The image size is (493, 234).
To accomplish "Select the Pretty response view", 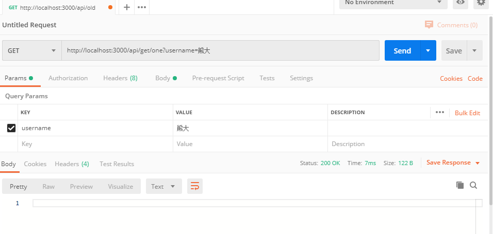I will tap(19, 186).
